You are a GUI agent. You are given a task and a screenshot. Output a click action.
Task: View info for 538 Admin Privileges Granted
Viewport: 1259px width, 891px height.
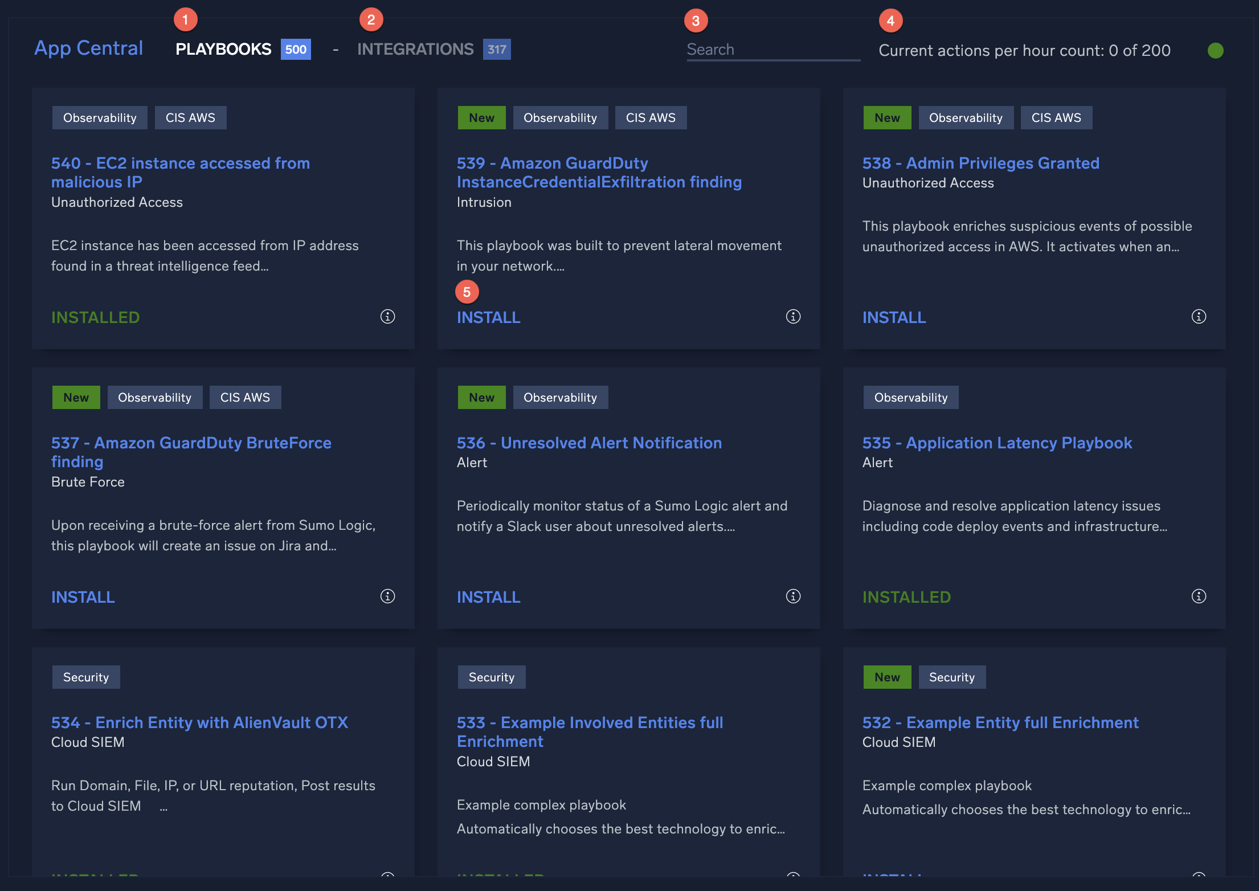pyautogui.click(x=1199, y=317)
